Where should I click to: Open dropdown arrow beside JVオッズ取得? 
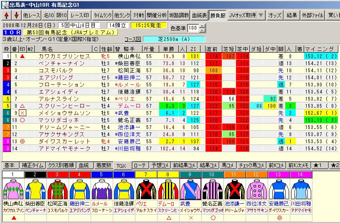[x=261, y=15]
